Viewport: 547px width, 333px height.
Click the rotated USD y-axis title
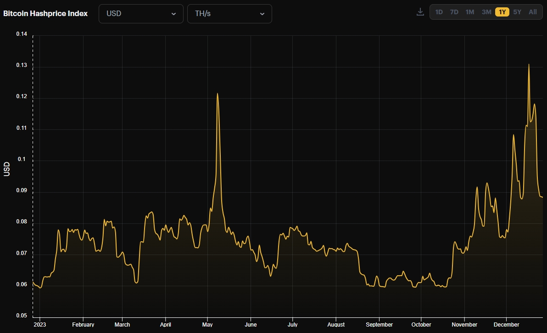[x=6, y=168]
